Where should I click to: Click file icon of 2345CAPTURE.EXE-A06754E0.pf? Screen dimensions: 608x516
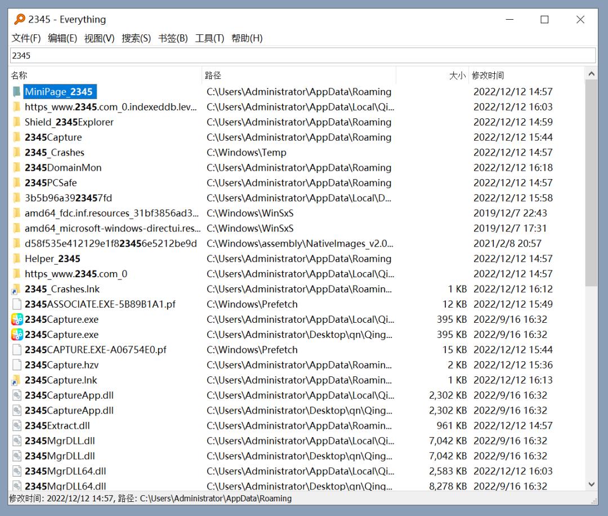[x=17, y=350]
